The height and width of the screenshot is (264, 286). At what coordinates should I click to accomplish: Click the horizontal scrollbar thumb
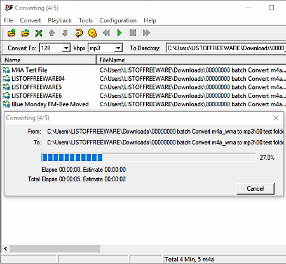(x=55, y=249)
